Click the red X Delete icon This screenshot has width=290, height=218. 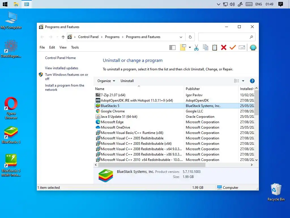click(x=224, y=47)
